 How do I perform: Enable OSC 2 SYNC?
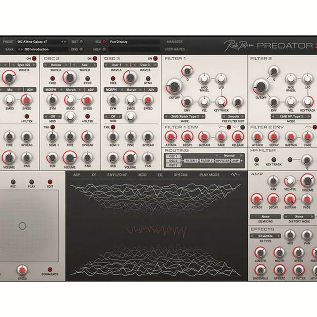pos(87,78)
